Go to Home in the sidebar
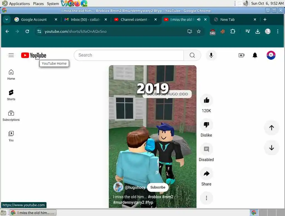Viewport: 285px width, 216px height. 11,74
